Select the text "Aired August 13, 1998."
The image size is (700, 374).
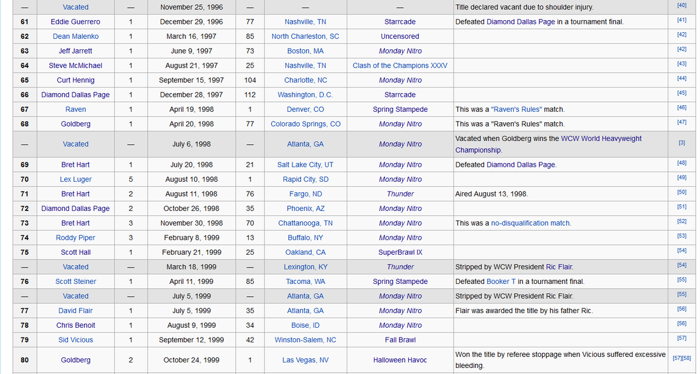491,194
